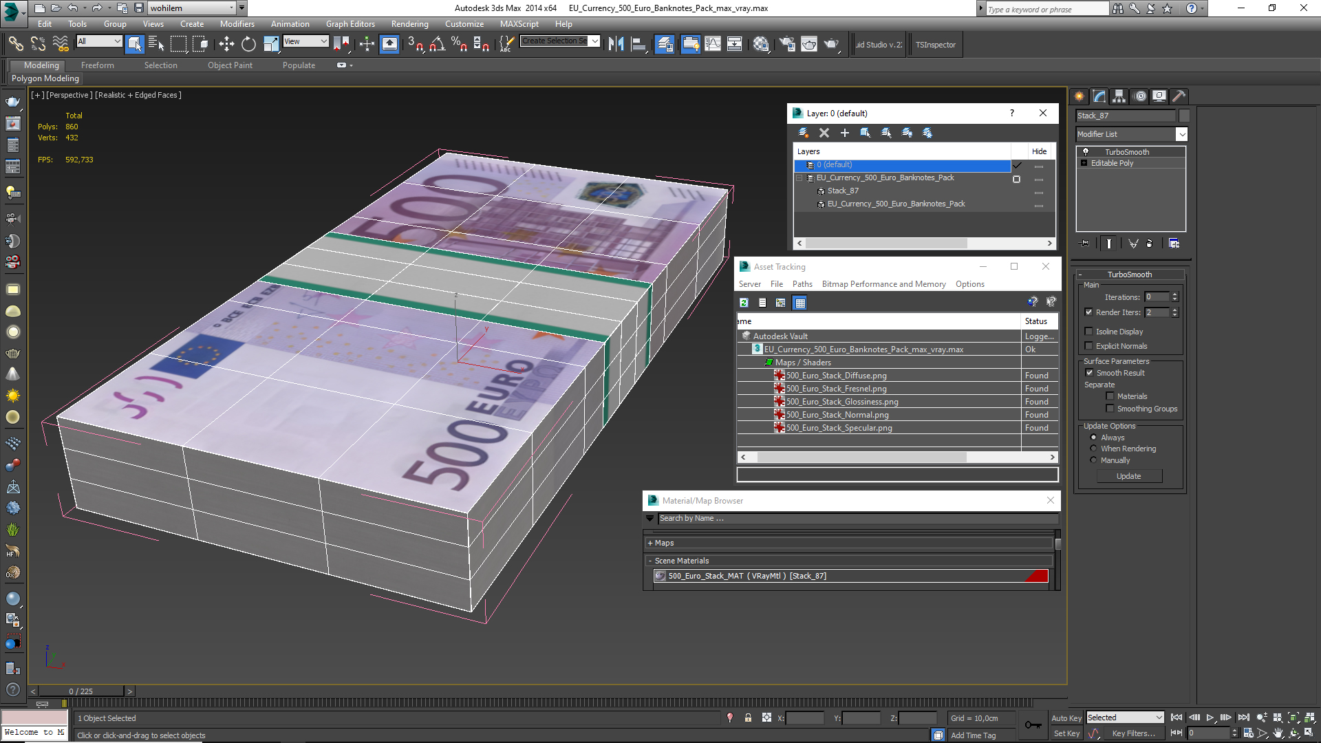Enable the Render Iters checkbox
Screen dimensions: 1321x743
point(1088,312)
